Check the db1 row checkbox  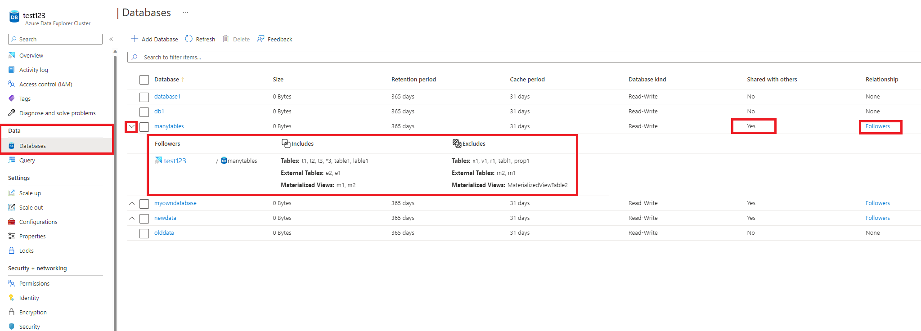pyautogui.click(x=144, y=112)
